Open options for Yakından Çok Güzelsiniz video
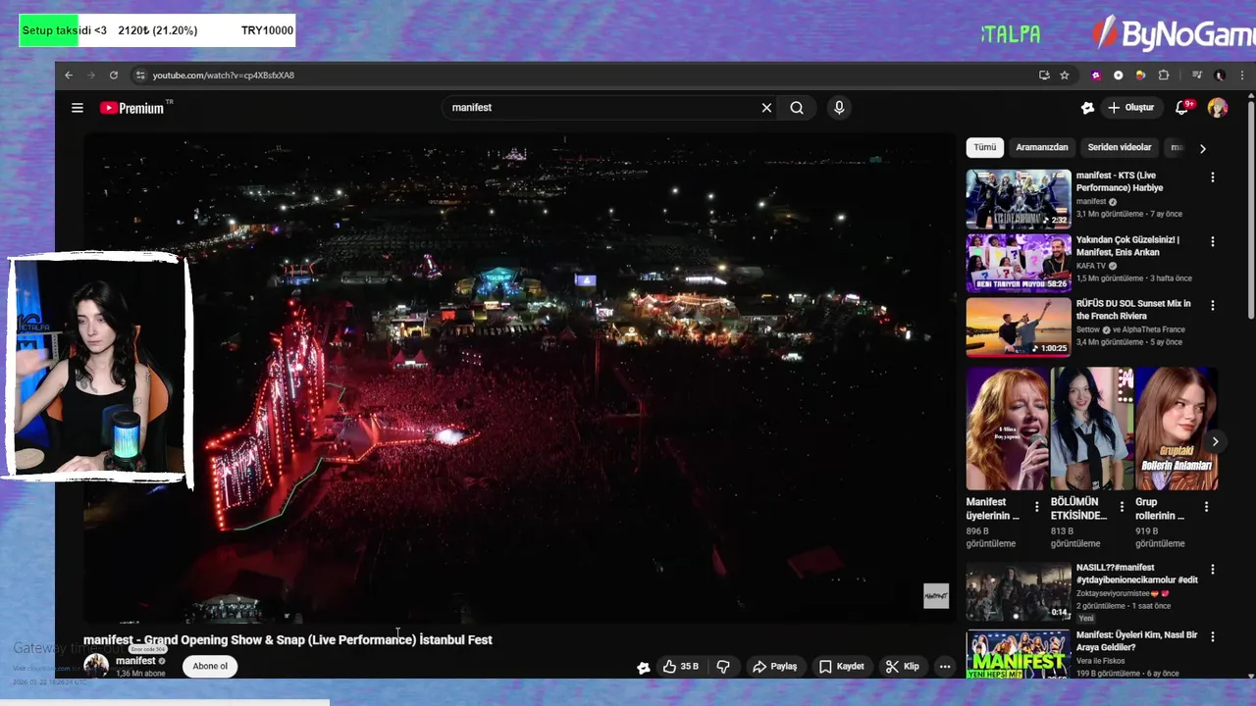The image size is (1256, 706). [x=1213, y=241]
